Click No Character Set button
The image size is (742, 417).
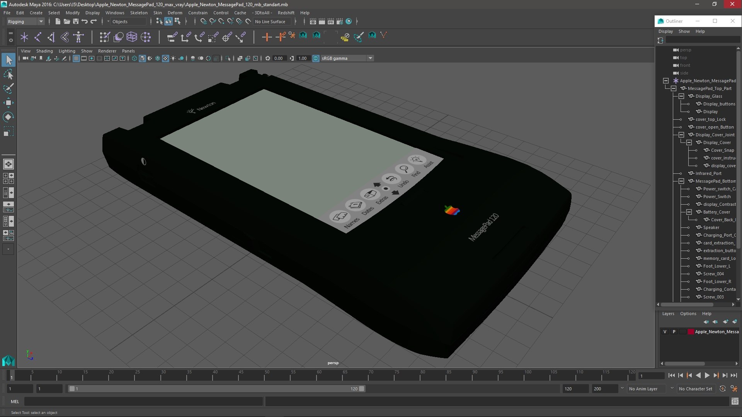(695, 389)
